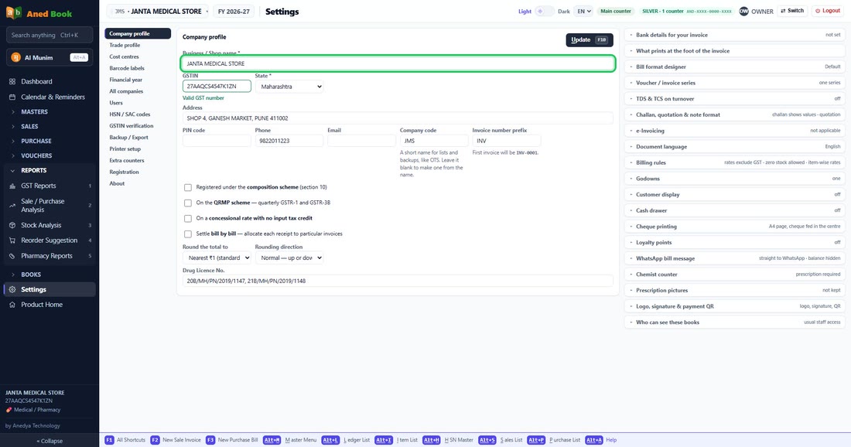
Task: Expand Bank details for your invoice
Action: [735, 35]
